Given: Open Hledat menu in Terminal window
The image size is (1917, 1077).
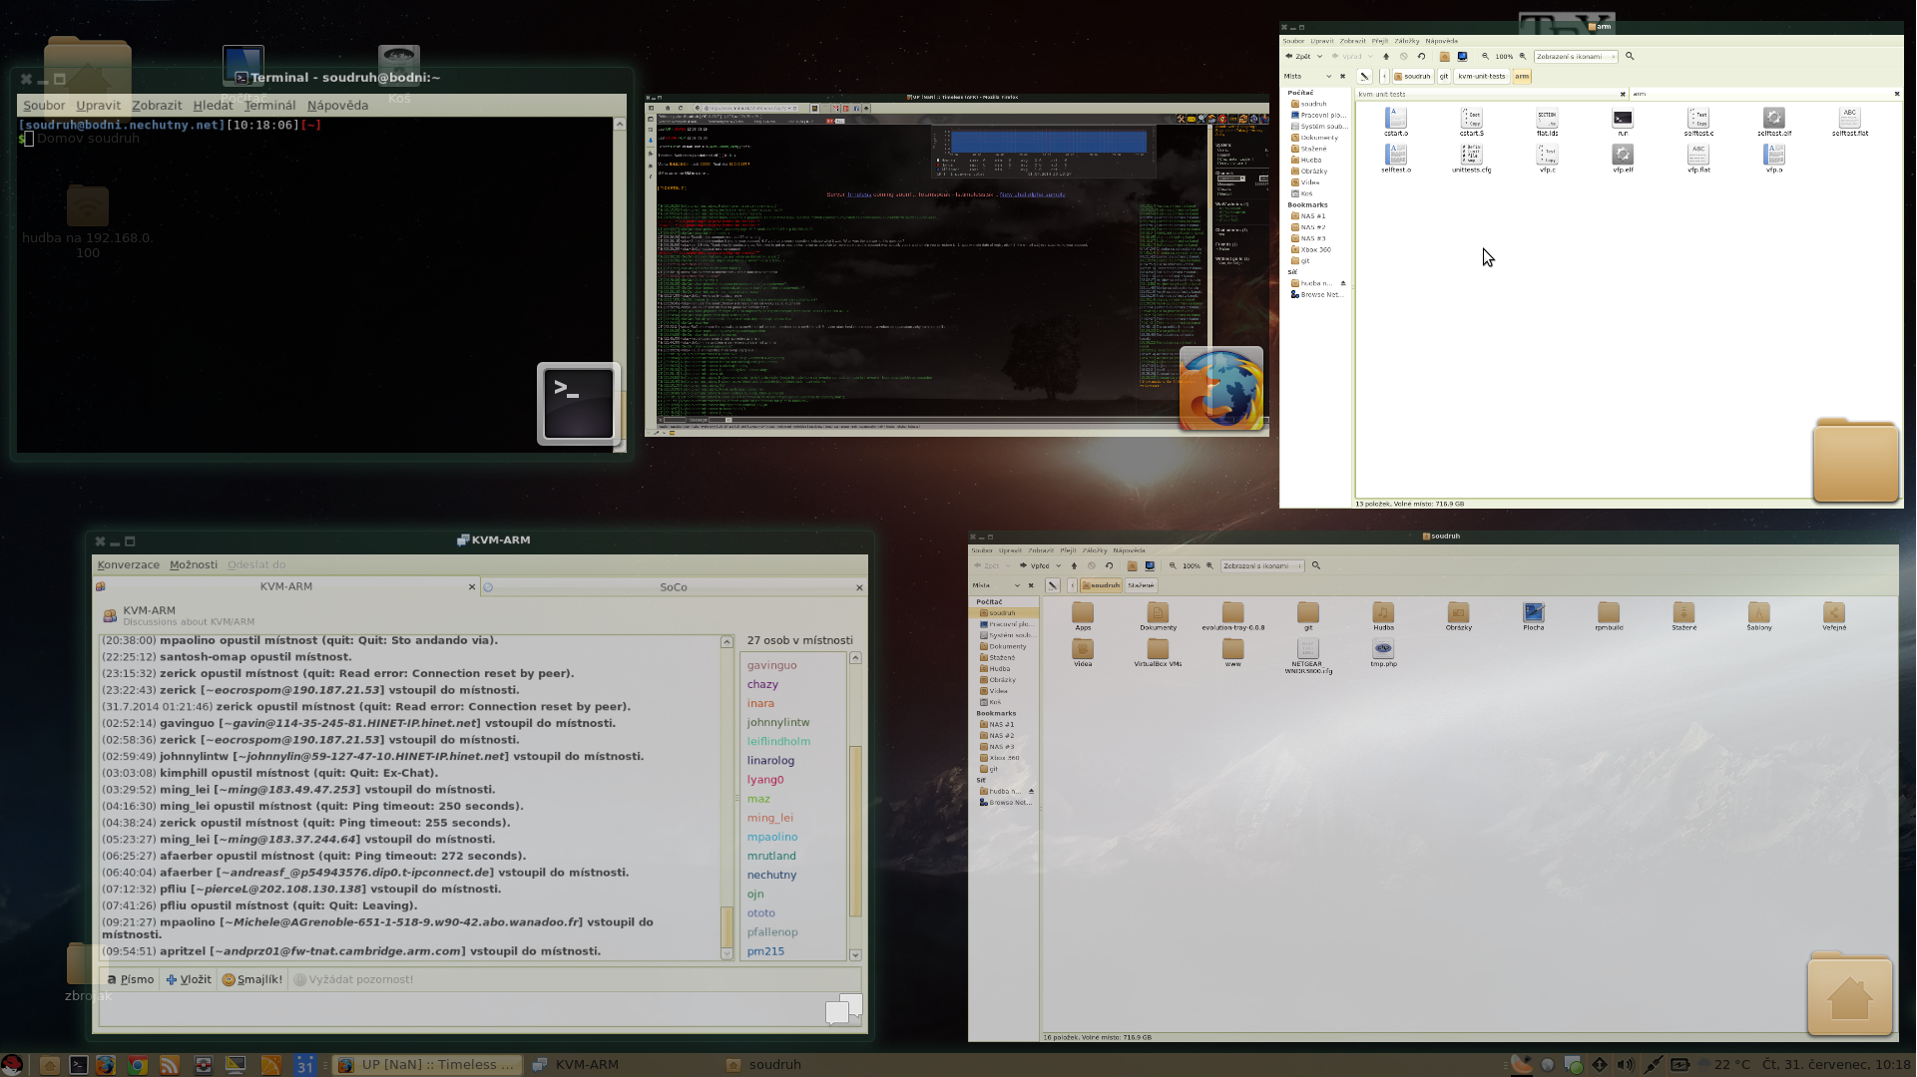Looking at the screenshot, I should click(213, 105).
